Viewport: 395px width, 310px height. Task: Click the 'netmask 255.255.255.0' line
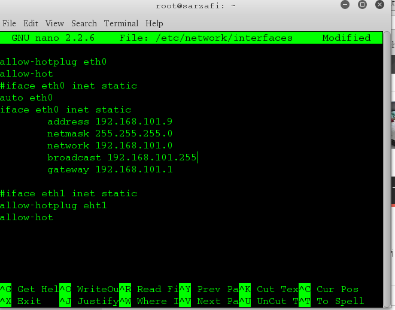[110, 133]
